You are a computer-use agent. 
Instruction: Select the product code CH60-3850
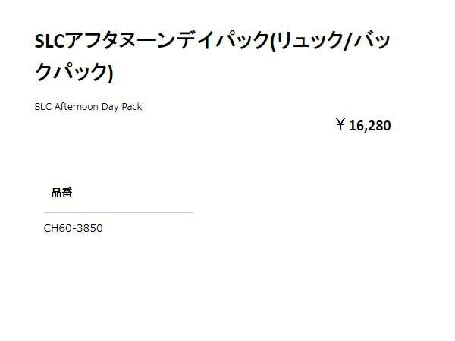73,228
